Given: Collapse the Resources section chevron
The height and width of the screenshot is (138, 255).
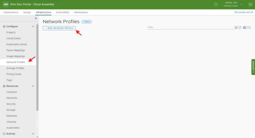Looking at the screenshot, I should coord(33,86).
